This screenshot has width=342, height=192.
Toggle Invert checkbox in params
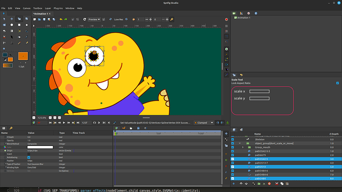[x=29, y=154]
